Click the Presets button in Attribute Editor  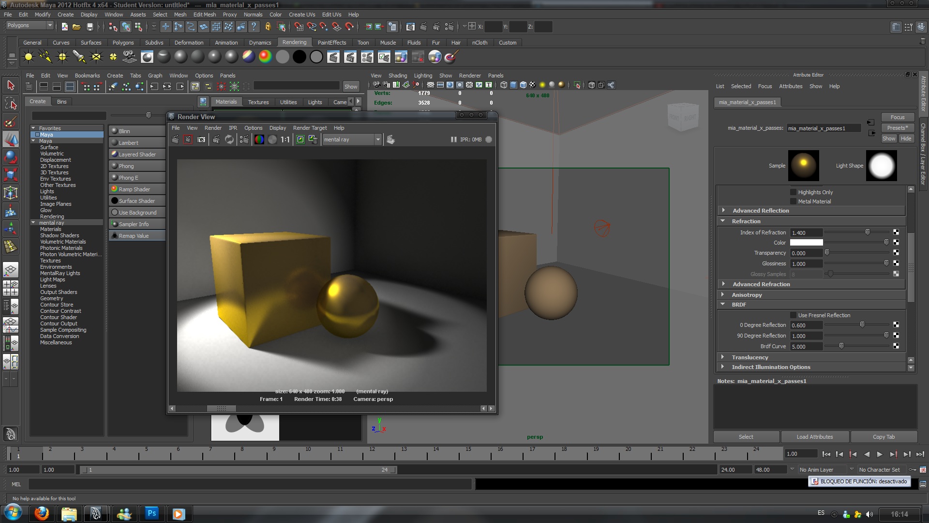pos(897,128)
